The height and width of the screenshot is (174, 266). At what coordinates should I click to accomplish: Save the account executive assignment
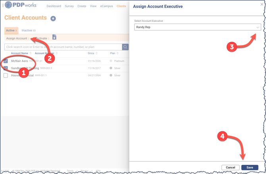coord(250,167)
